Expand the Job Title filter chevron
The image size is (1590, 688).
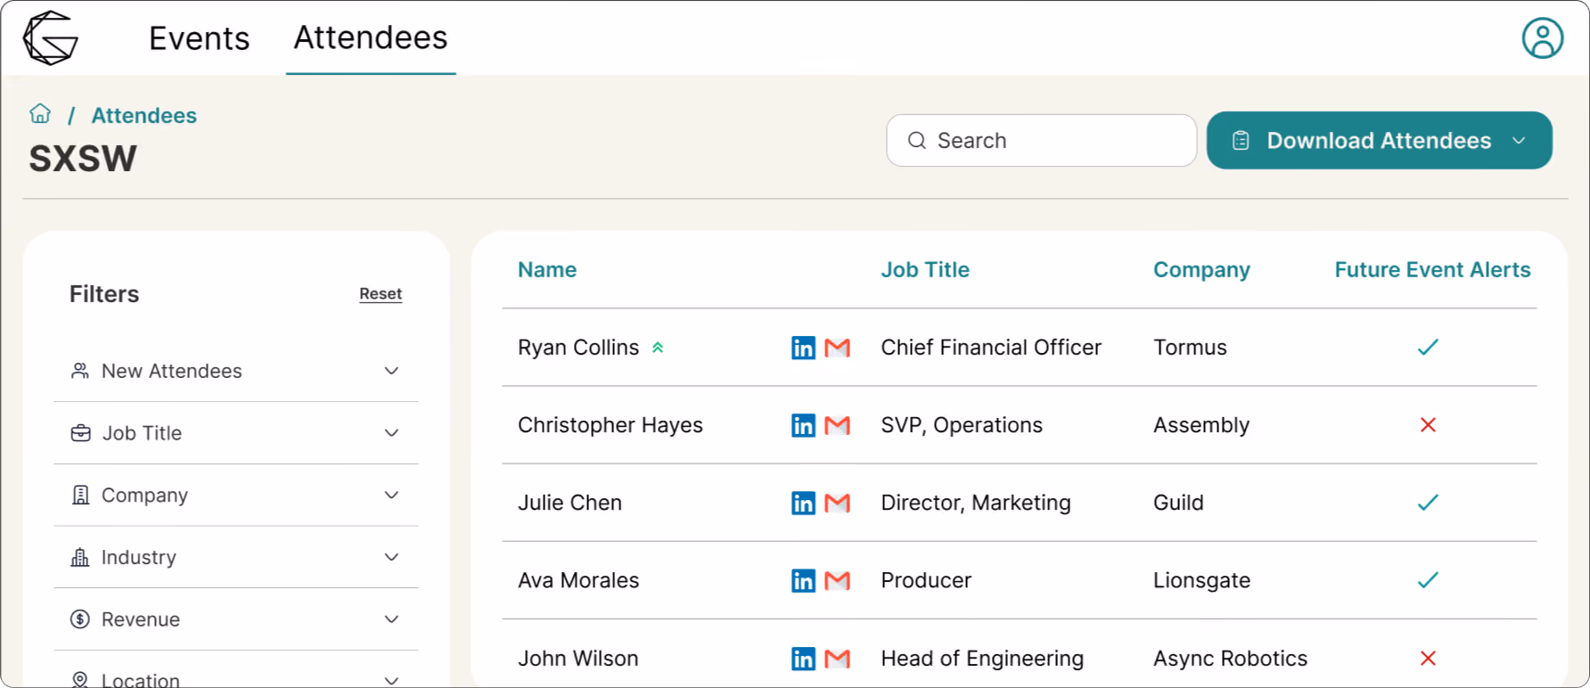[391, 433]
